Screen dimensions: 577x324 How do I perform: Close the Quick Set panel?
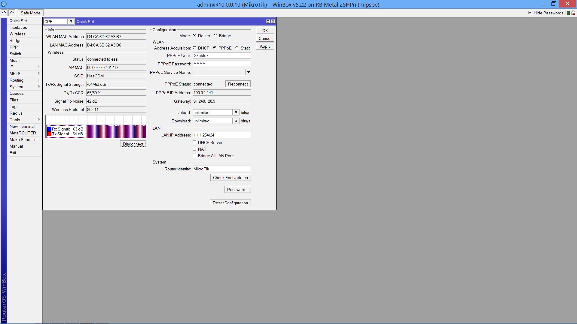click(x=273, y=22)
